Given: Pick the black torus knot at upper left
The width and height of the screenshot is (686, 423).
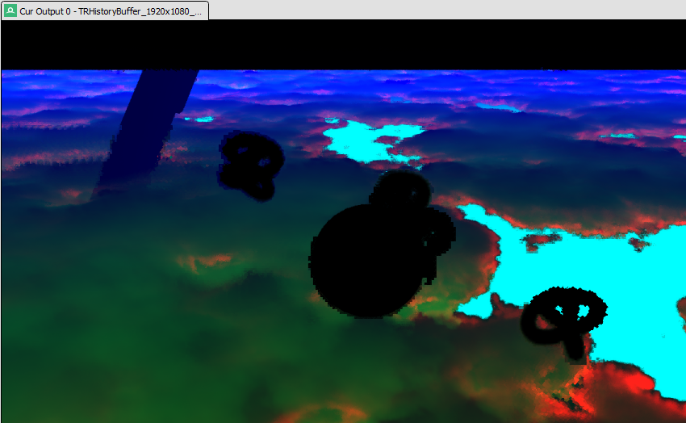Looking at the screenshot, I should [x=250, y=165].
